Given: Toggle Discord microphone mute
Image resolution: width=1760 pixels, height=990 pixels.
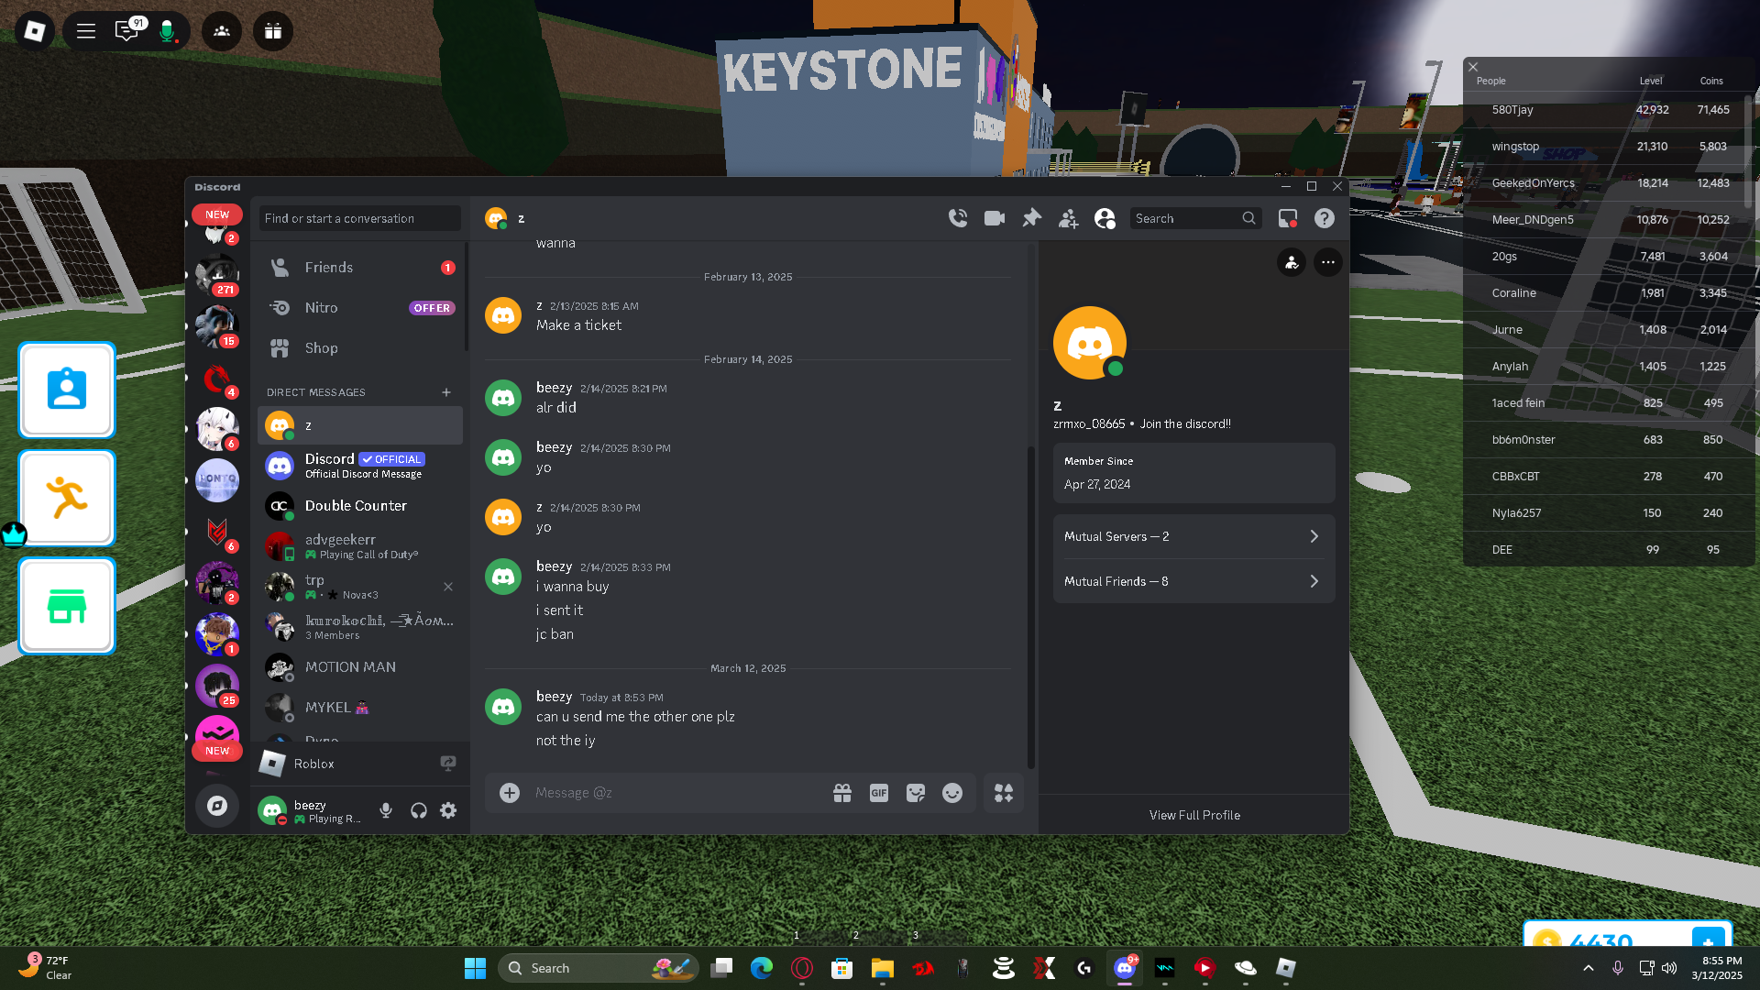Looking at the screenshot, I should click(386, 810).
